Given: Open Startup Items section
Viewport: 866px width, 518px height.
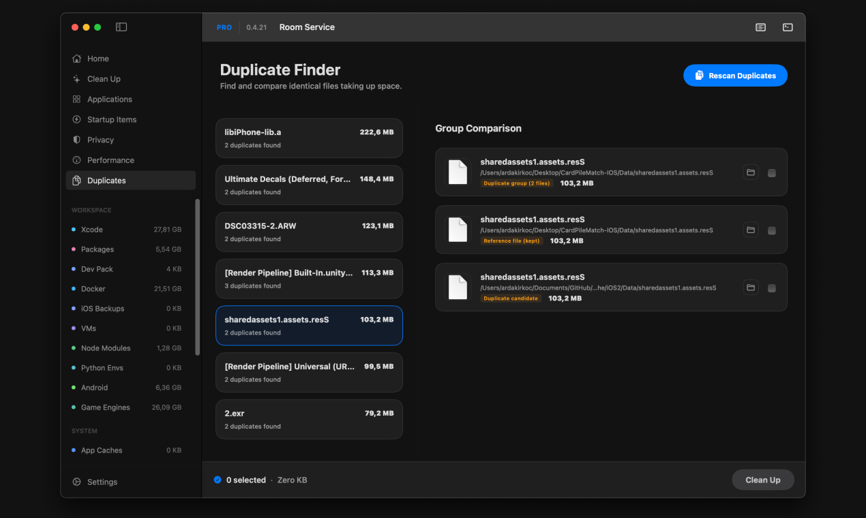Looking at the screenshot, I should [x=111, y=119].
